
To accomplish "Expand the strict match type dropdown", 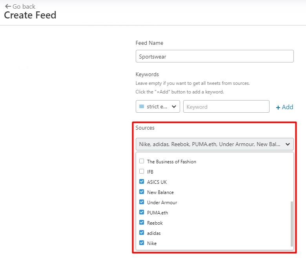I will (158, 106).
